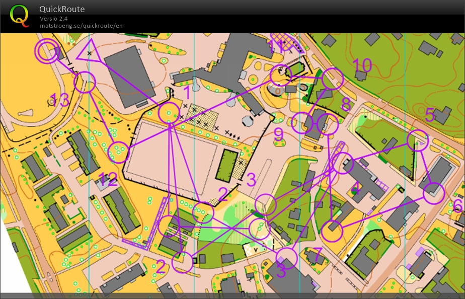The width and height of the screenshot is (465, 299).
Task: Open the matstroeng.se/quickroute/en link
Action: pos(82,26)
